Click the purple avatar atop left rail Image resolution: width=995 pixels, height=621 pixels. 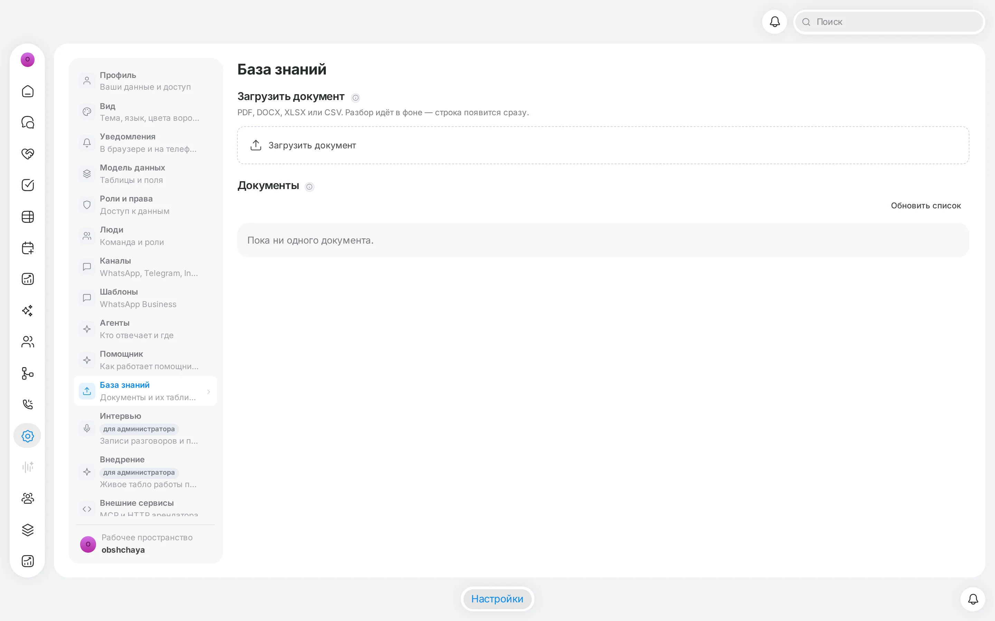coord(28,60)
